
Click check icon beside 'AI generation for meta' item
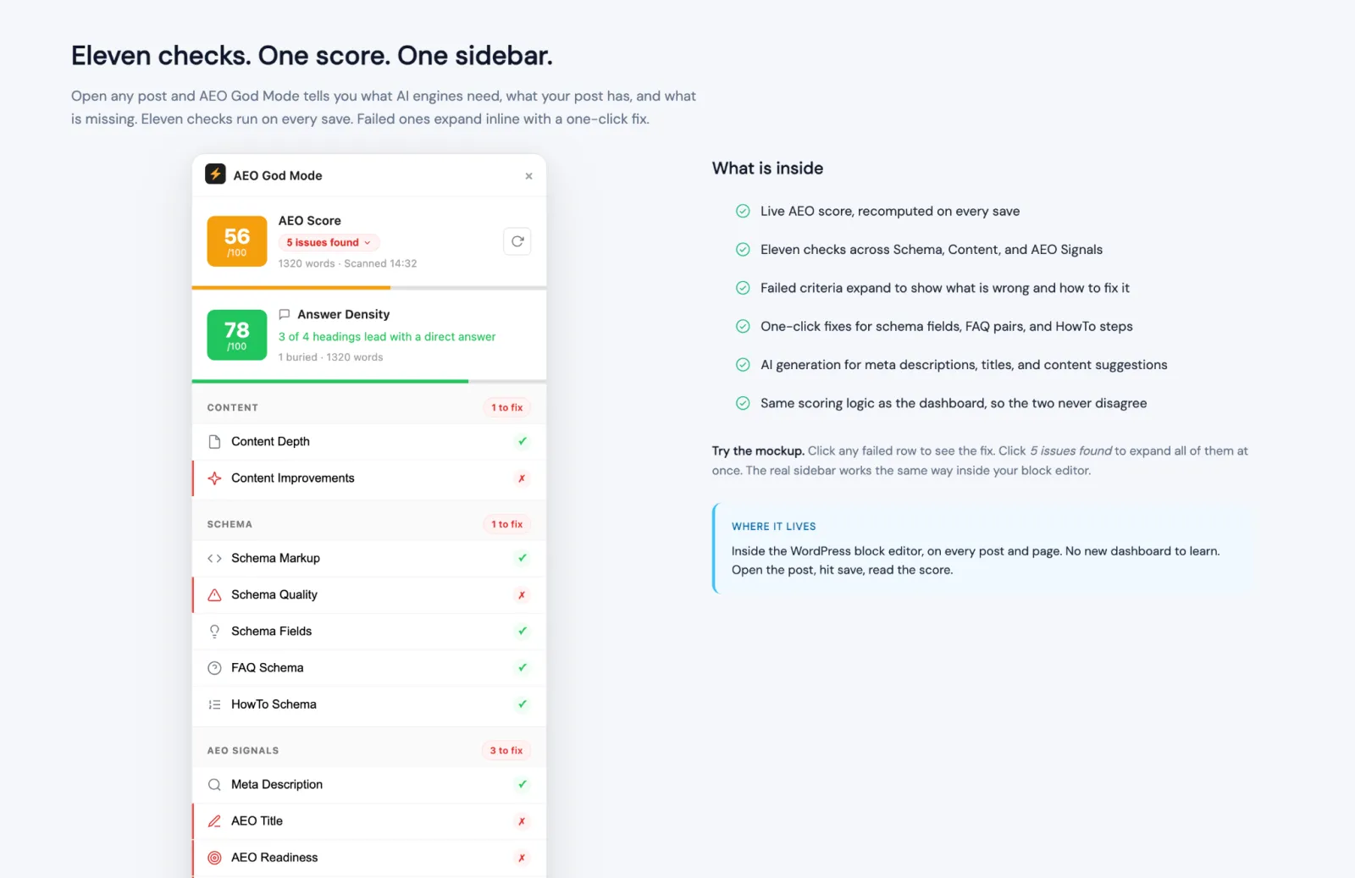[x=743, y=364]
